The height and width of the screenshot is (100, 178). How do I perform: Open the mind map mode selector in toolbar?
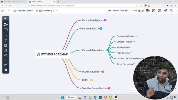coord(6,18)
